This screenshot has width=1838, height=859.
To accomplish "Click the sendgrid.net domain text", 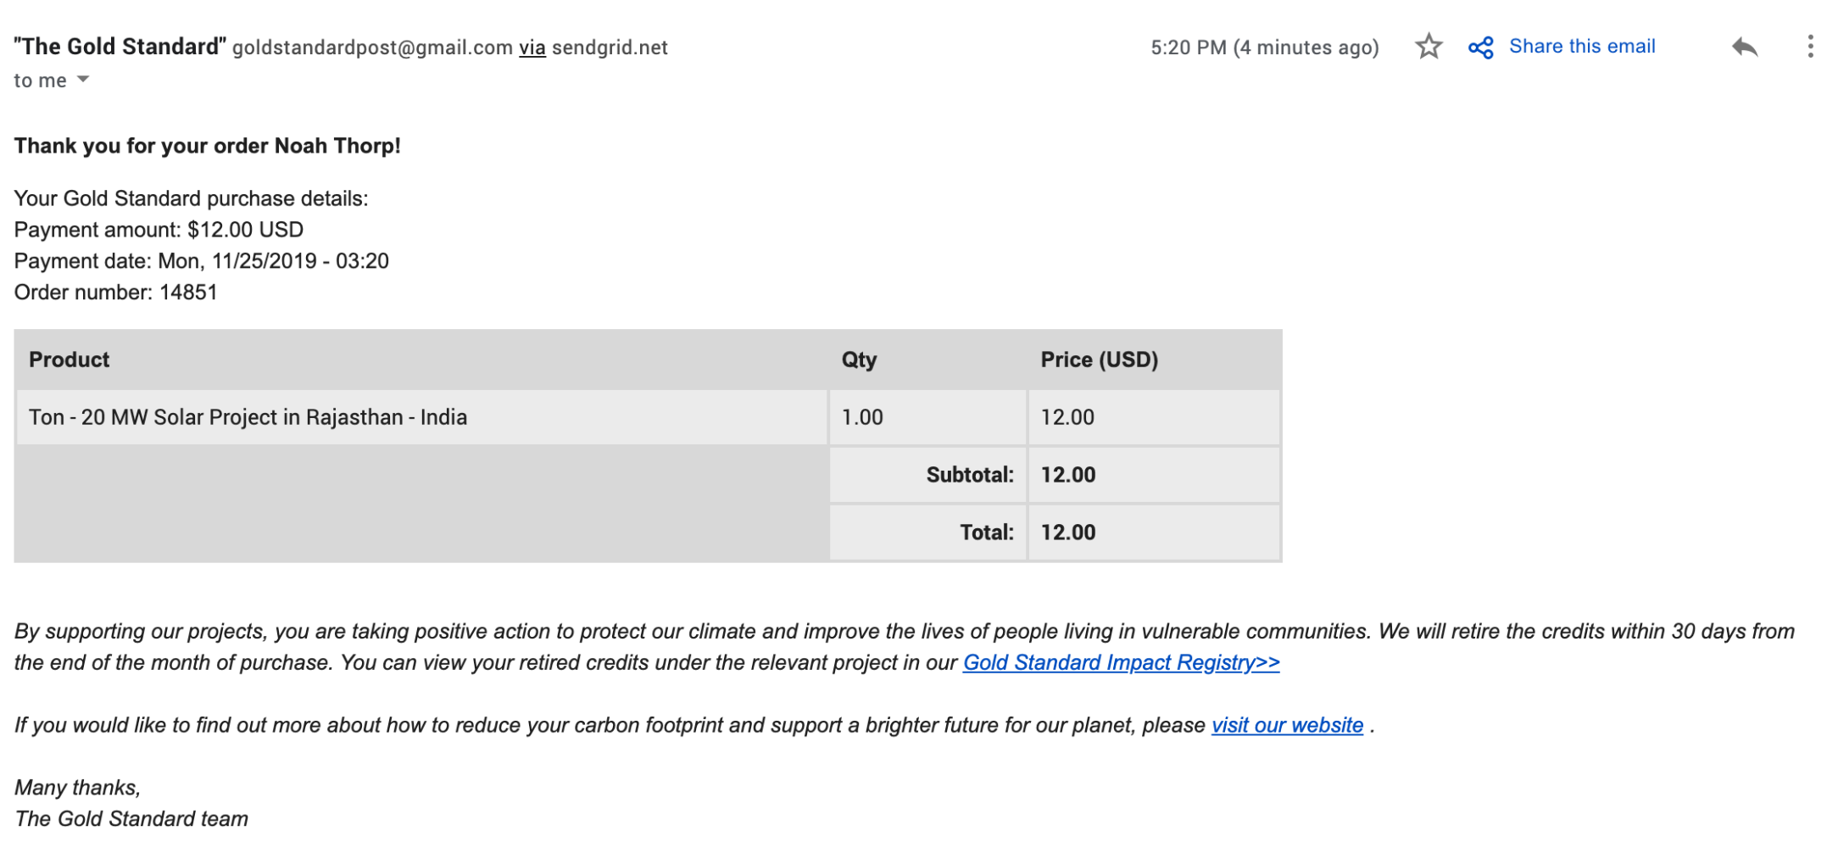I will [x=610, y=47].
